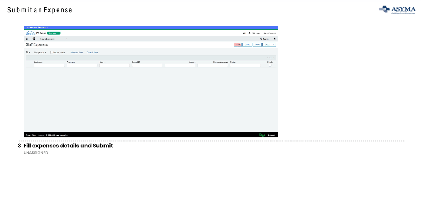Go to the Home icon
421x200 pixels.
(34, 39)
